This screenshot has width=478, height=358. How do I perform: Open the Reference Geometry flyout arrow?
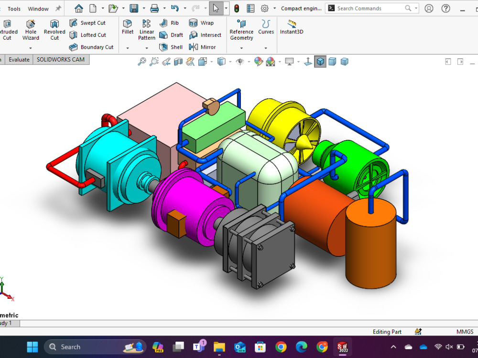tap(241, 48)
